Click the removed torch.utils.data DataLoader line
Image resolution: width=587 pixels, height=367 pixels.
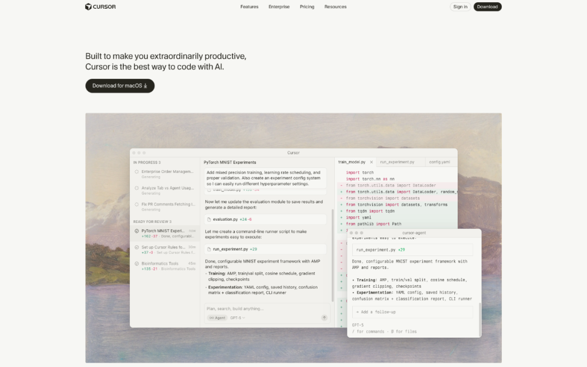pos(391,185)
